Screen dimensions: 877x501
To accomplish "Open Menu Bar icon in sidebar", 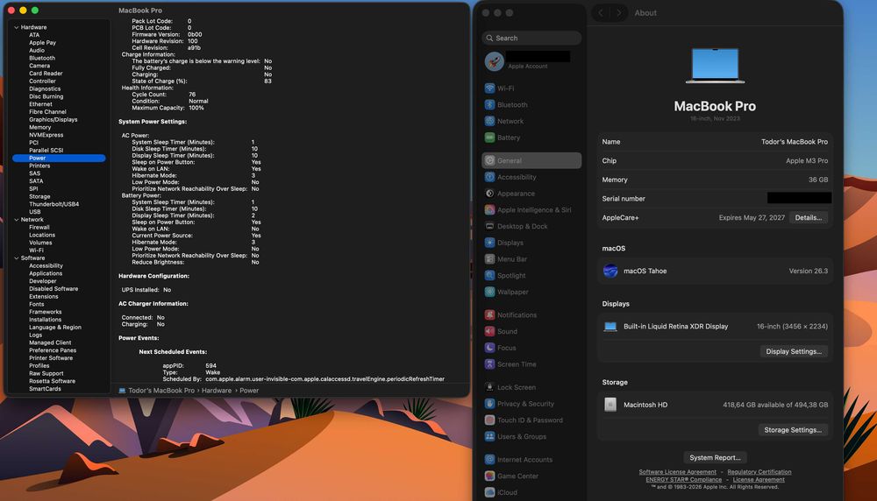I will pos(489,259).
